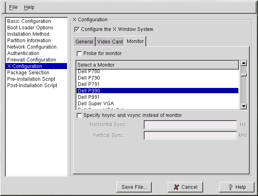Click the Horizontal Sync input field

point(190,125)
